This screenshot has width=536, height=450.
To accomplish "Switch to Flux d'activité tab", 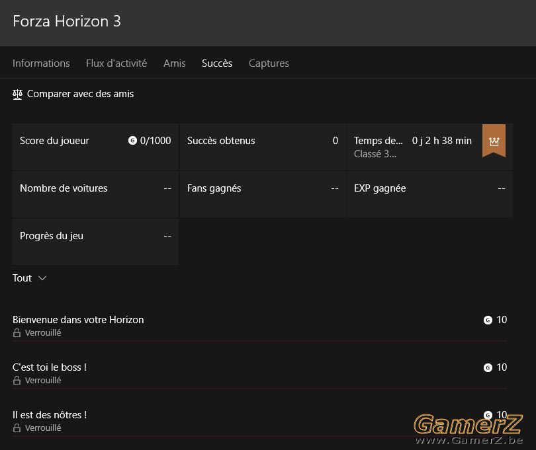I will tap(116, 63).
